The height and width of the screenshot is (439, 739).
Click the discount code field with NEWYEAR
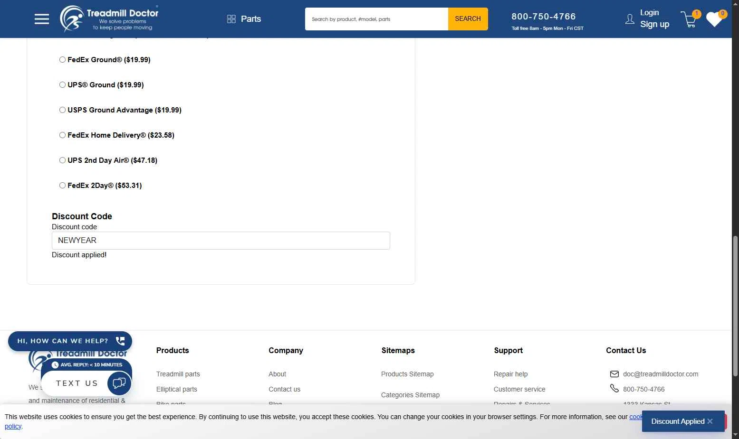(x=221, y=241)
